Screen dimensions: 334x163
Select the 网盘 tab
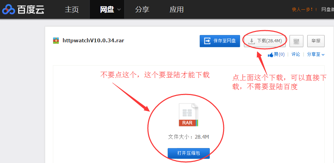click(107, 9)
